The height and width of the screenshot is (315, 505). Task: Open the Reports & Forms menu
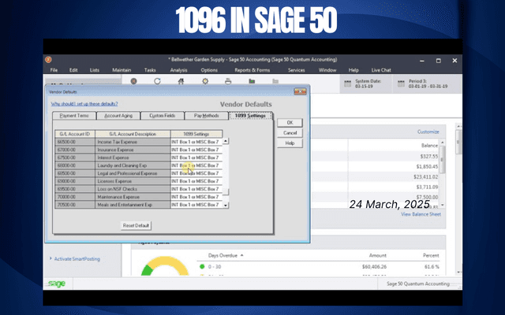[x=252, y=70]
